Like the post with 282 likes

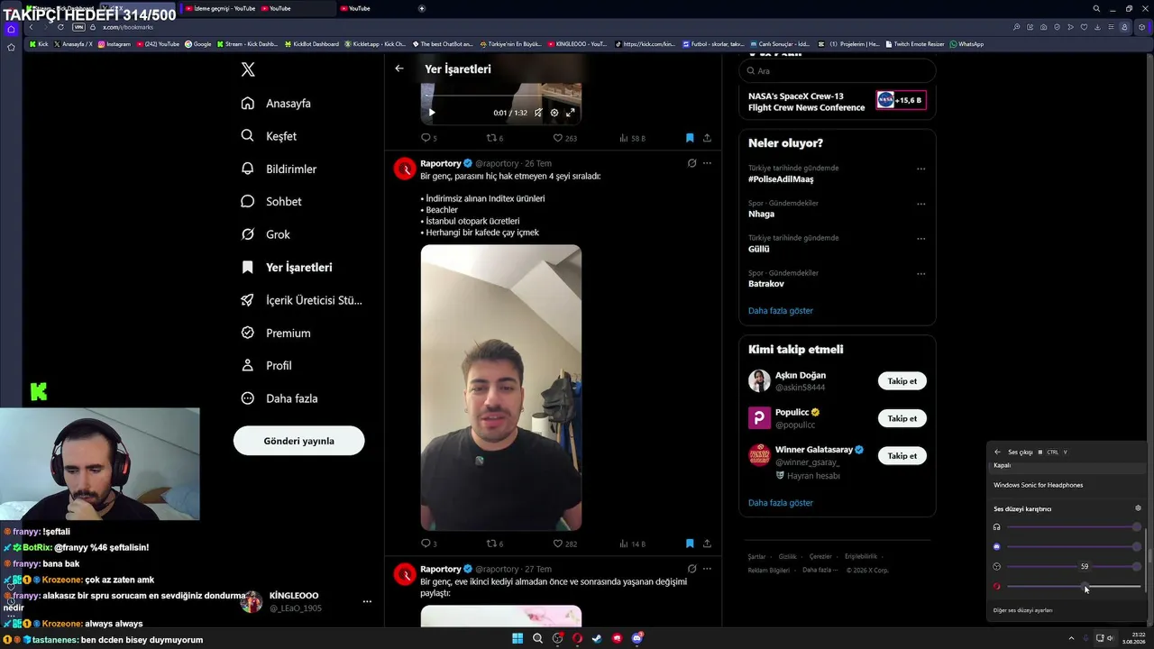(x=564, y=544)
